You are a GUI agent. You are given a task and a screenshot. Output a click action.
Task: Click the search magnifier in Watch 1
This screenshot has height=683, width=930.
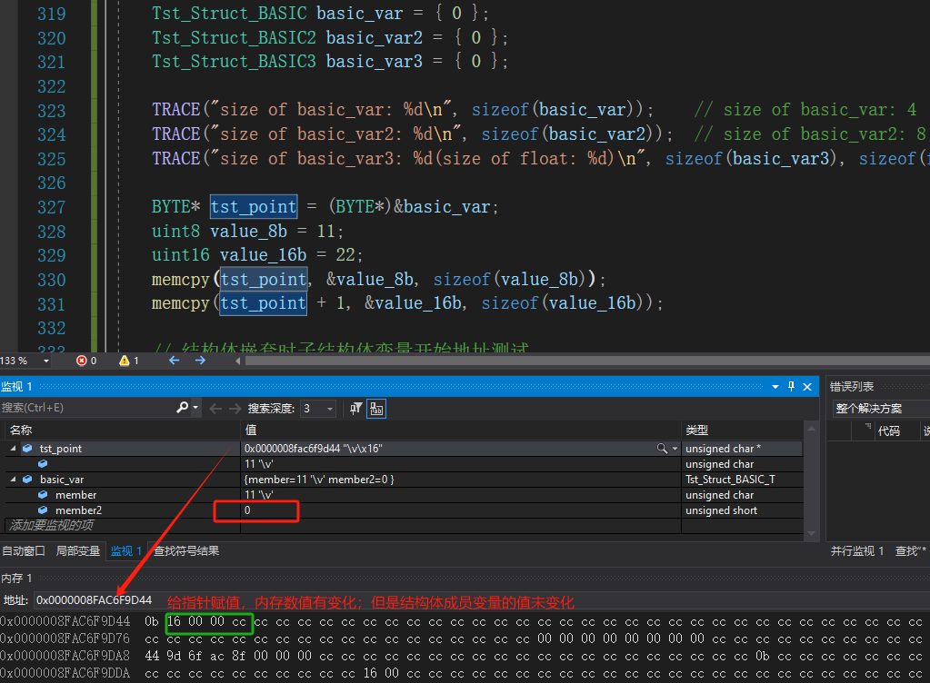point(182,408)
